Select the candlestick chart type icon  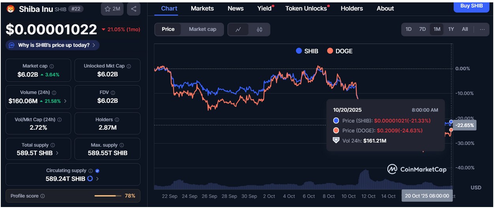259,29
